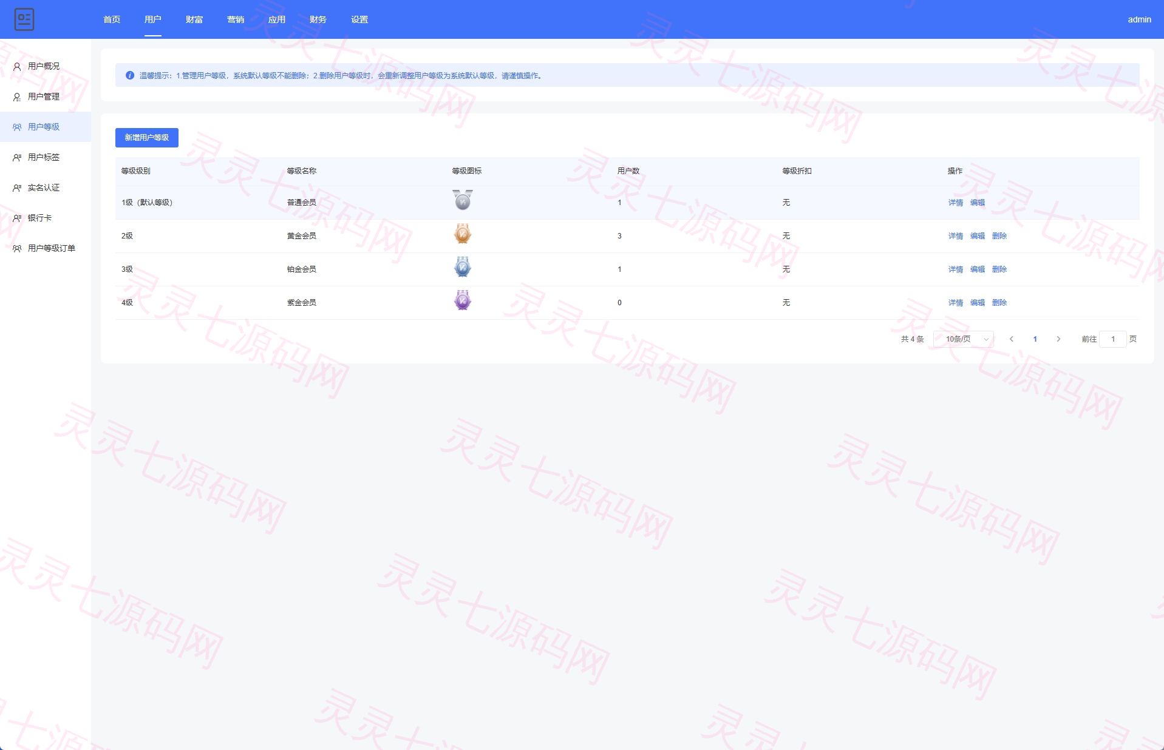Click the app logo icon at top-left
Screen dimensions: 1164x750
tap(24, 19)
